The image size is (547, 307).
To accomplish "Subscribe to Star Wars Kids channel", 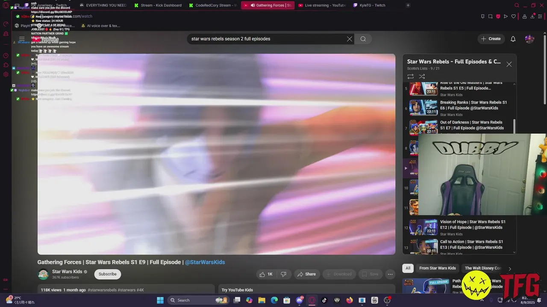I will [108, 274].
